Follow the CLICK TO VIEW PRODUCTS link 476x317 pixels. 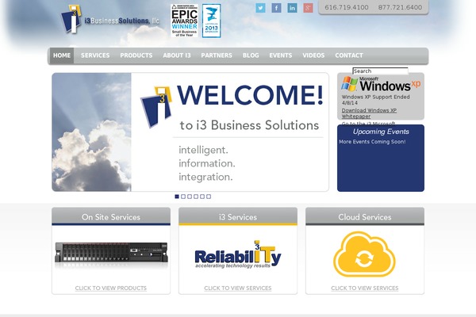111,288
